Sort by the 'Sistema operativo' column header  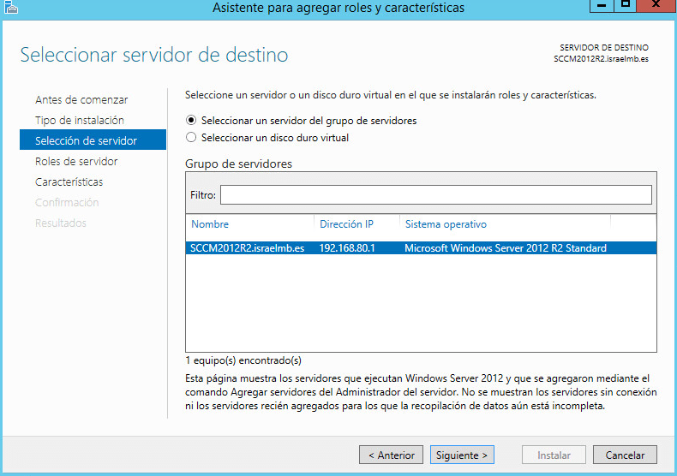(x=446, y=224)
